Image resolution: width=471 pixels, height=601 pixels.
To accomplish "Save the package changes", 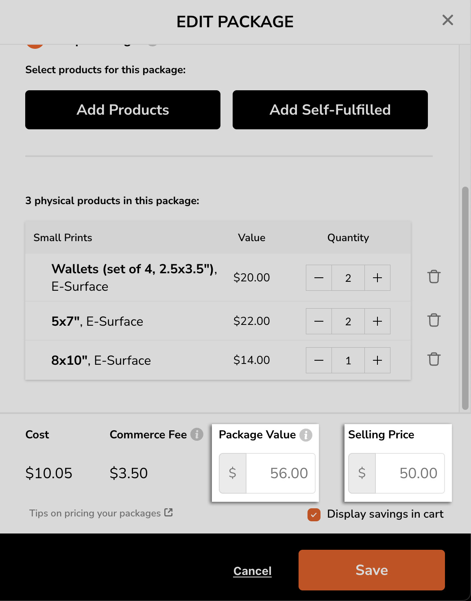I will (x=371, y=570).
